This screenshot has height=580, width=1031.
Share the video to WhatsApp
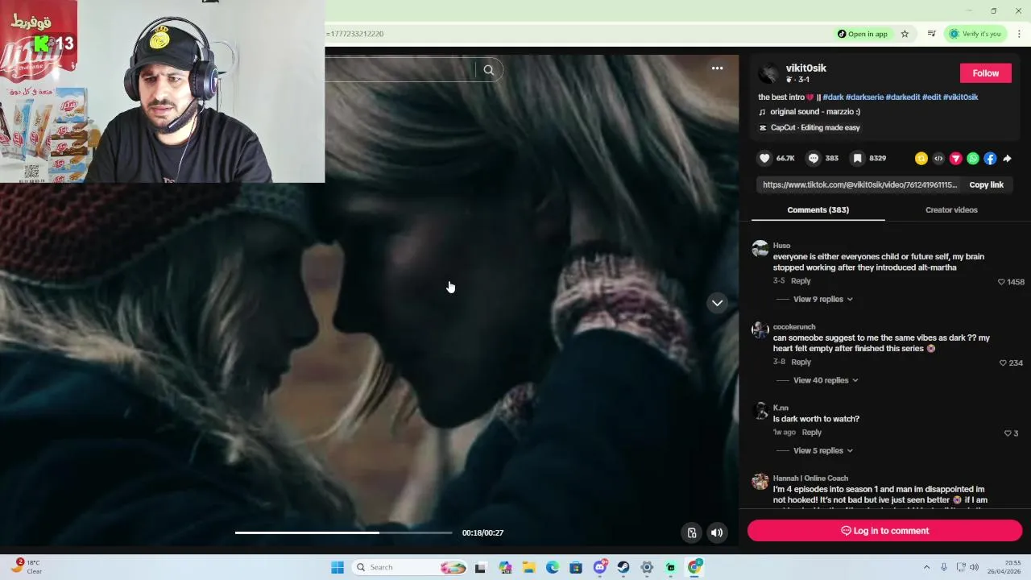coord(973,159)
